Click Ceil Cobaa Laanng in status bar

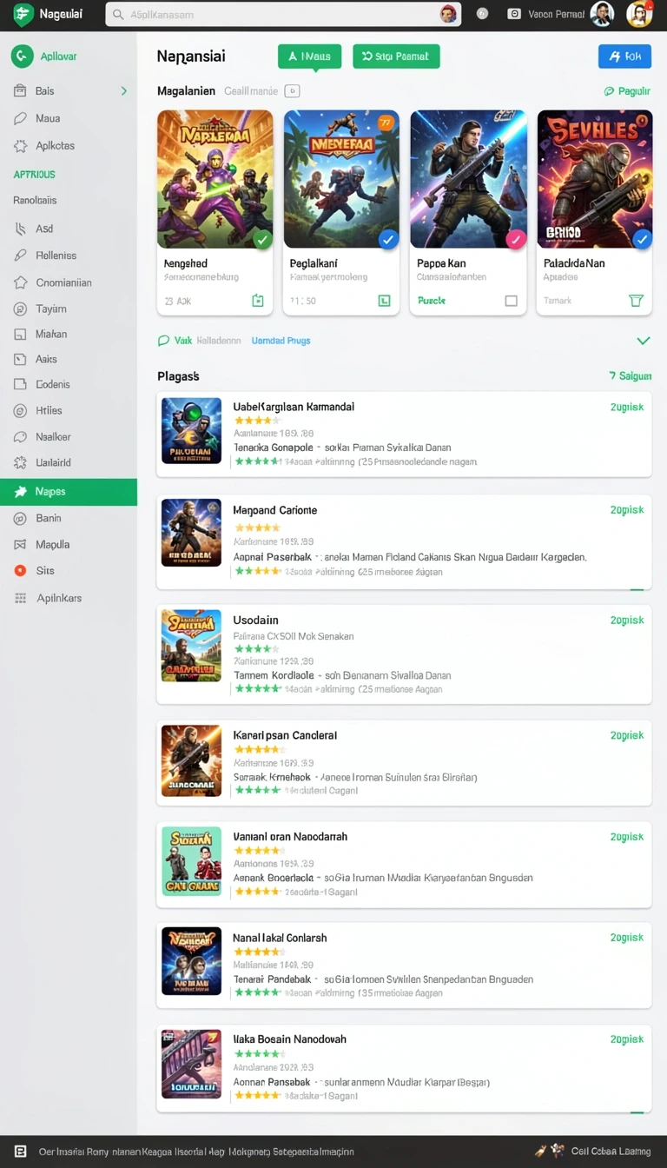611,1151
